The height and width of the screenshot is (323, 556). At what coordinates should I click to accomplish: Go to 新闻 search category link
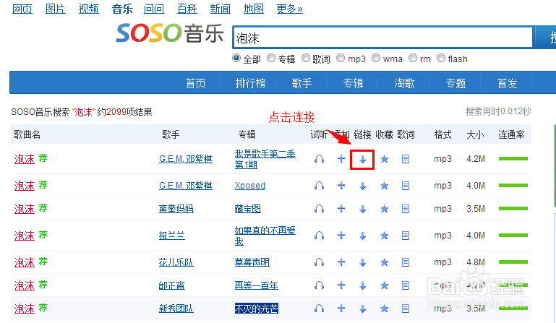tap(221, 9)
